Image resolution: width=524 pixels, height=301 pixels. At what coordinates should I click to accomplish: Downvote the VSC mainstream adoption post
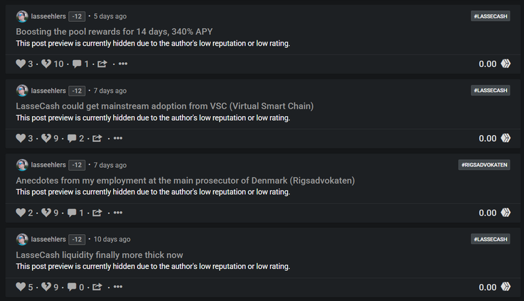click(x=46, y=138)
